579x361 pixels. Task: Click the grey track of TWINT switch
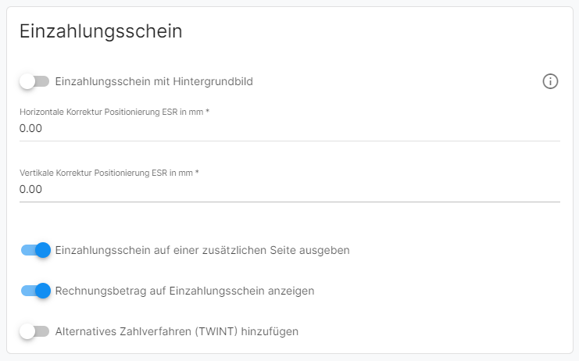pyautogui.click(x=42, y=331)
